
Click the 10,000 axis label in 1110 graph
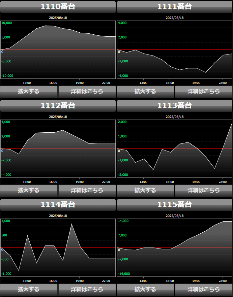point(6,23)
